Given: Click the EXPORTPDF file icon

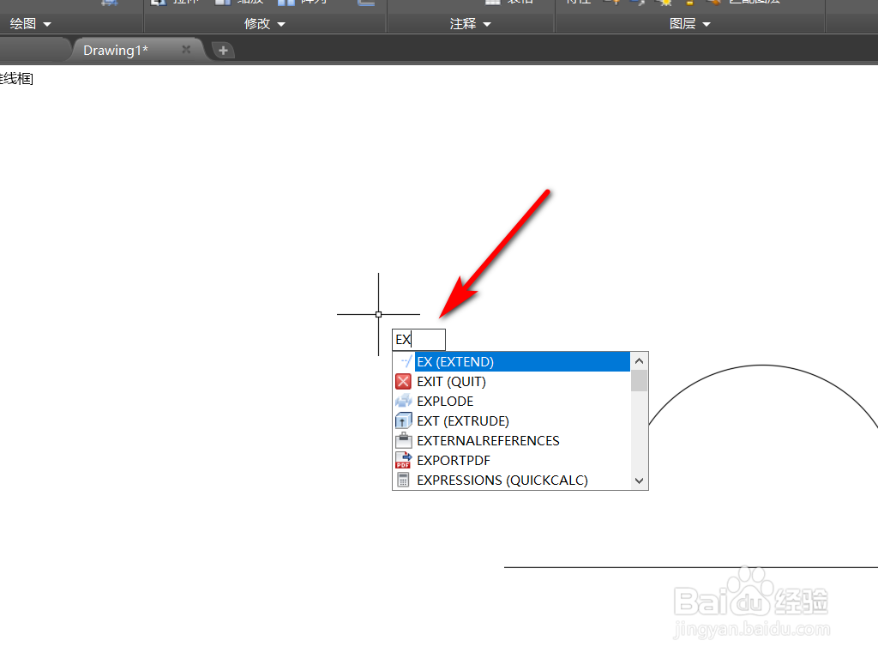Looking at the screenshot, I should click(x=403, y=460).
